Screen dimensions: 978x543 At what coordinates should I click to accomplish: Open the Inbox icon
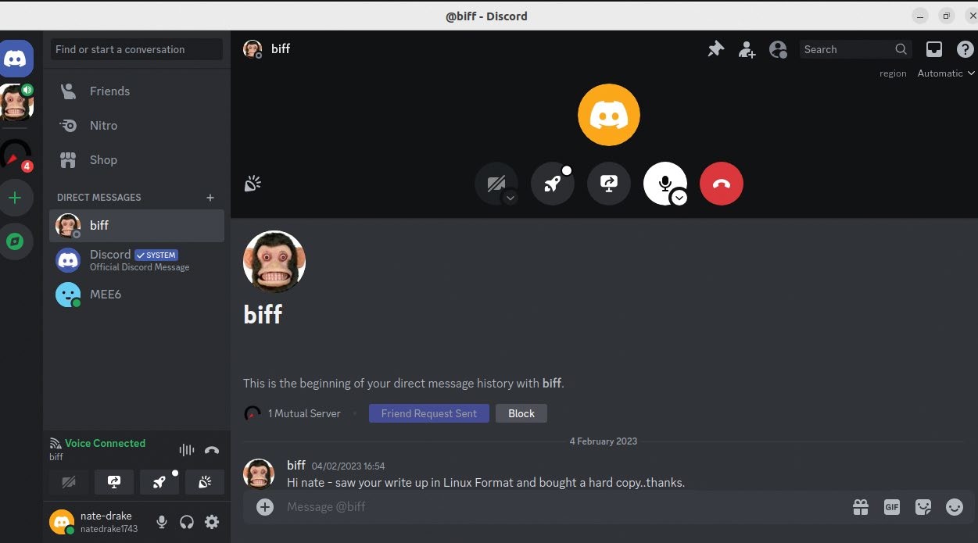coord(934,49)
